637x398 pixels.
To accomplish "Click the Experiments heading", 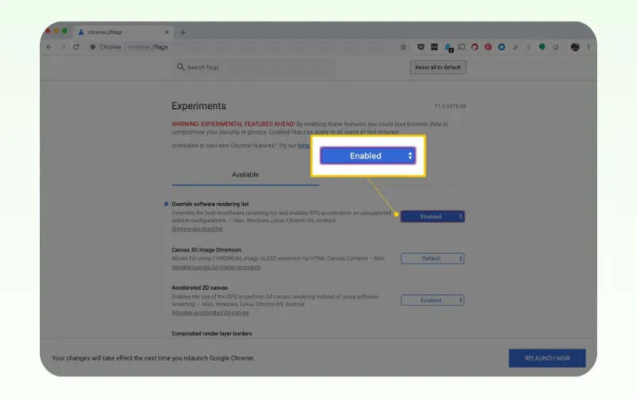I will 198,106.
